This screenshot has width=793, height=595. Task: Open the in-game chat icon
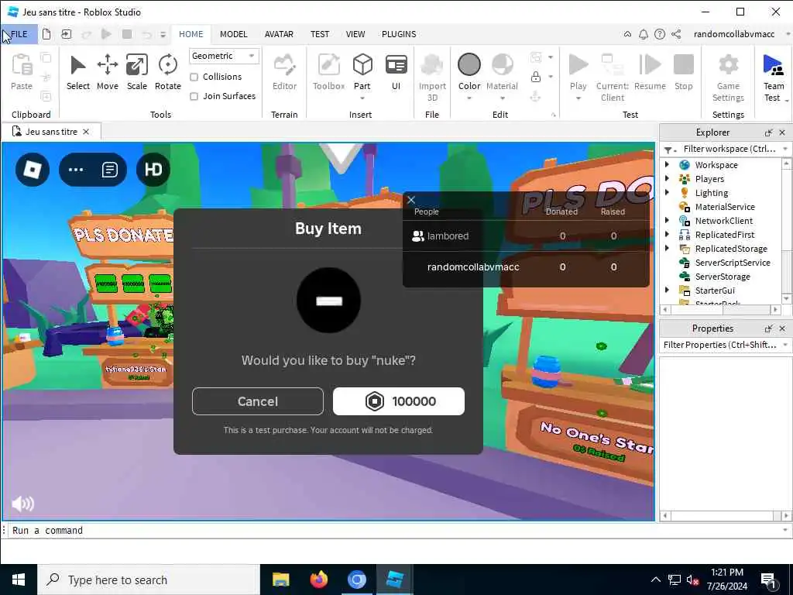click(x=110, y=170)
